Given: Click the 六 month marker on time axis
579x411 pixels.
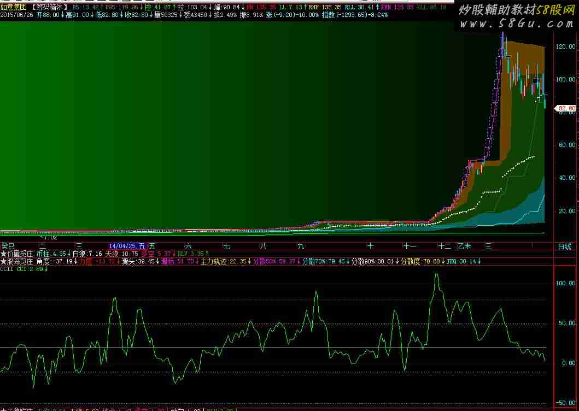Looking at the screenshot, I should pyautogui.click(x=188, y=246).
